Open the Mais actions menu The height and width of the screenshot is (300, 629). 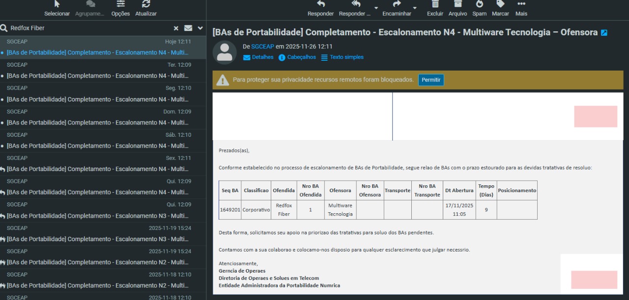point(521,5)
